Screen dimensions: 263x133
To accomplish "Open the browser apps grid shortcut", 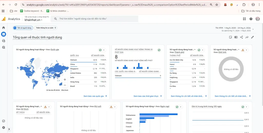I will [3, 11].
